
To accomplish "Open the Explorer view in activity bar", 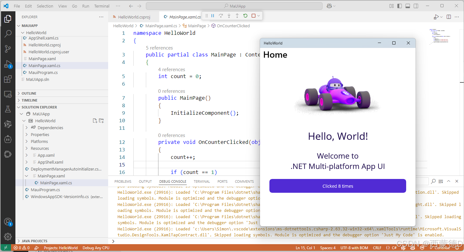I will pyautogui.click(x=8, y=19).
